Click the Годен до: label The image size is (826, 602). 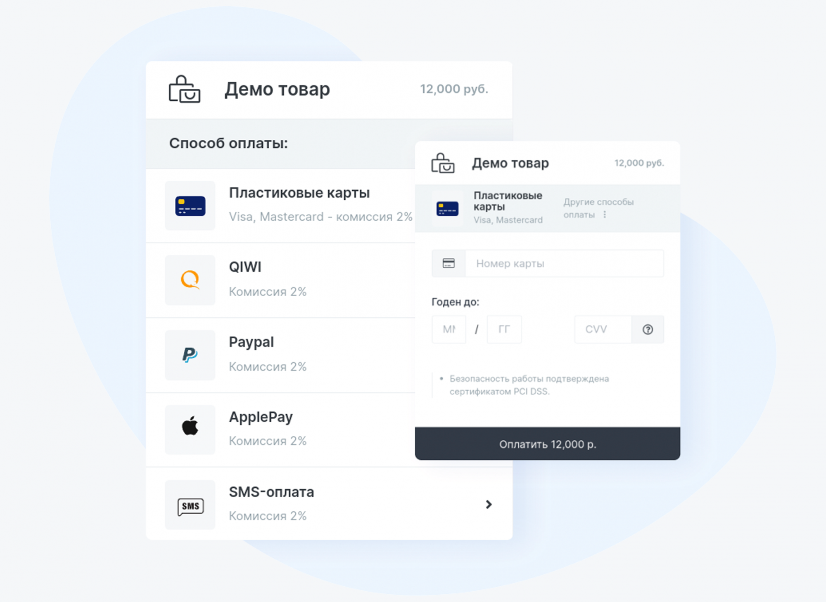[455, 302]
